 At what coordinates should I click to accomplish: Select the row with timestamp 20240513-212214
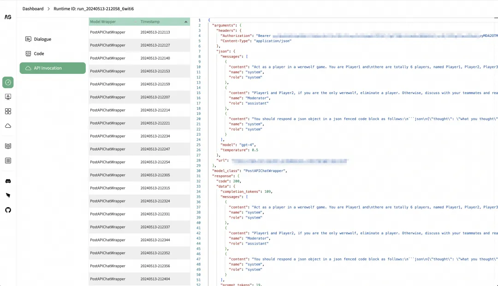tap(139, 110)
